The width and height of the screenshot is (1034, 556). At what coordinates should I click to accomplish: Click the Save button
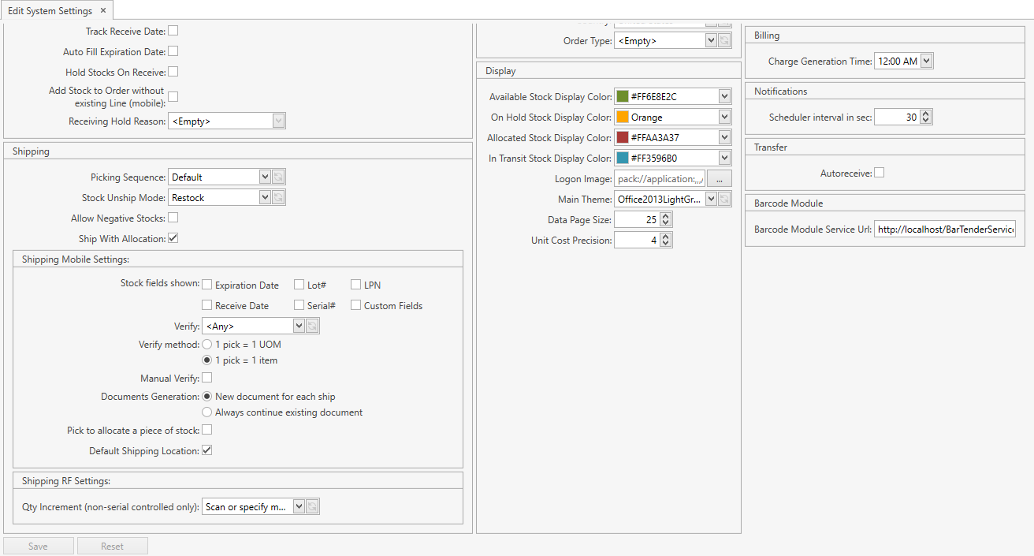pos(38,545)
